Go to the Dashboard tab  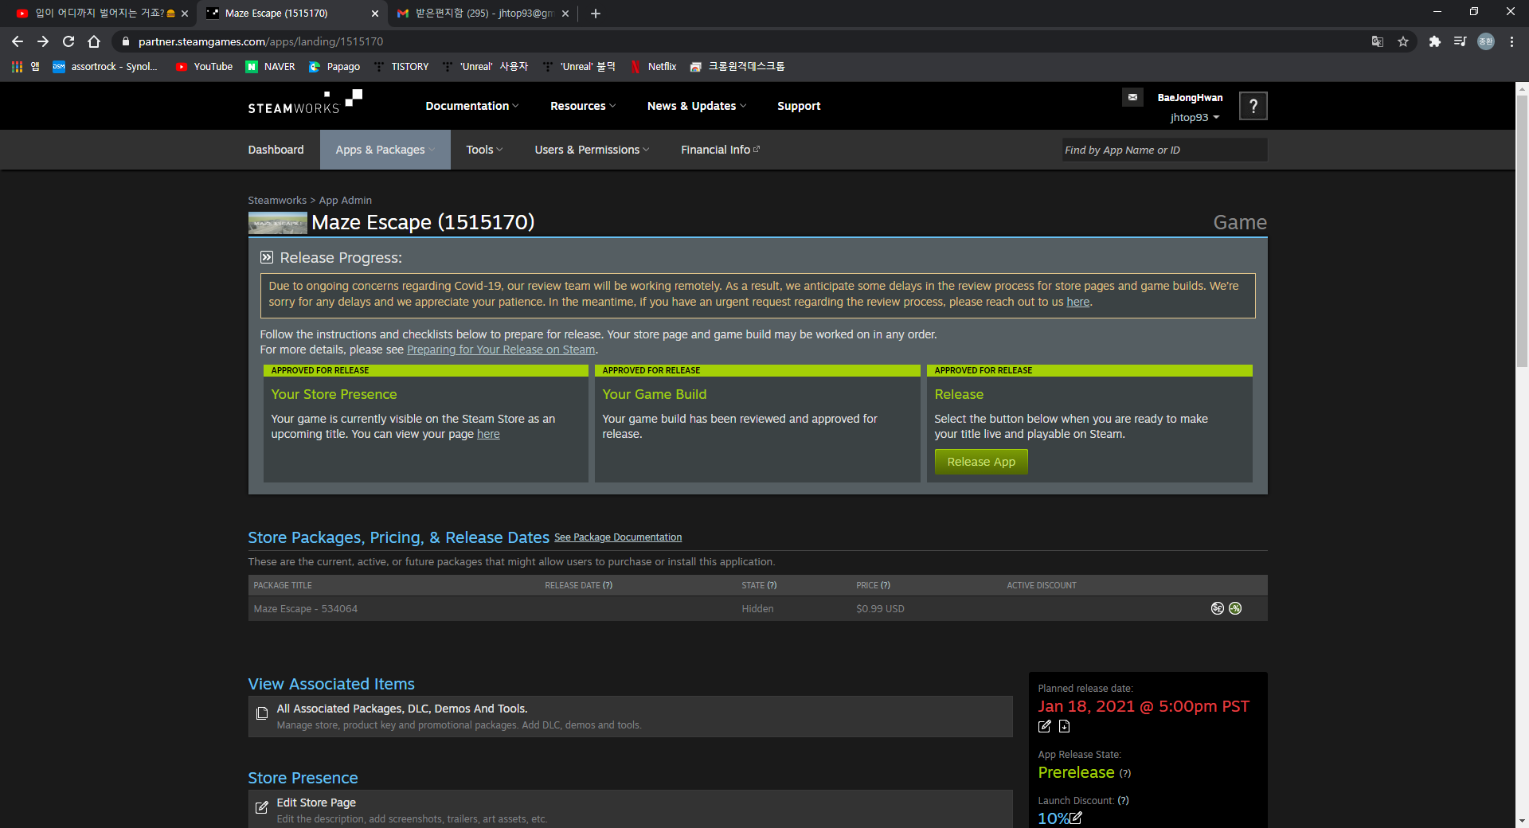point(276,150)
